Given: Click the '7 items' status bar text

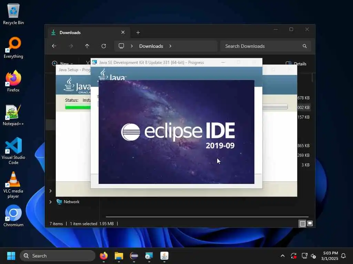Looking at the screenshot, I should [x=56, y=223].
